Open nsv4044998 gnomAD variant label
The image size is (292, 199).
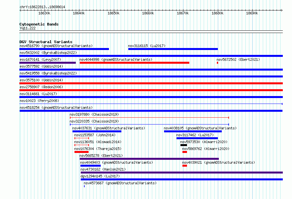[x=116, y=59]
